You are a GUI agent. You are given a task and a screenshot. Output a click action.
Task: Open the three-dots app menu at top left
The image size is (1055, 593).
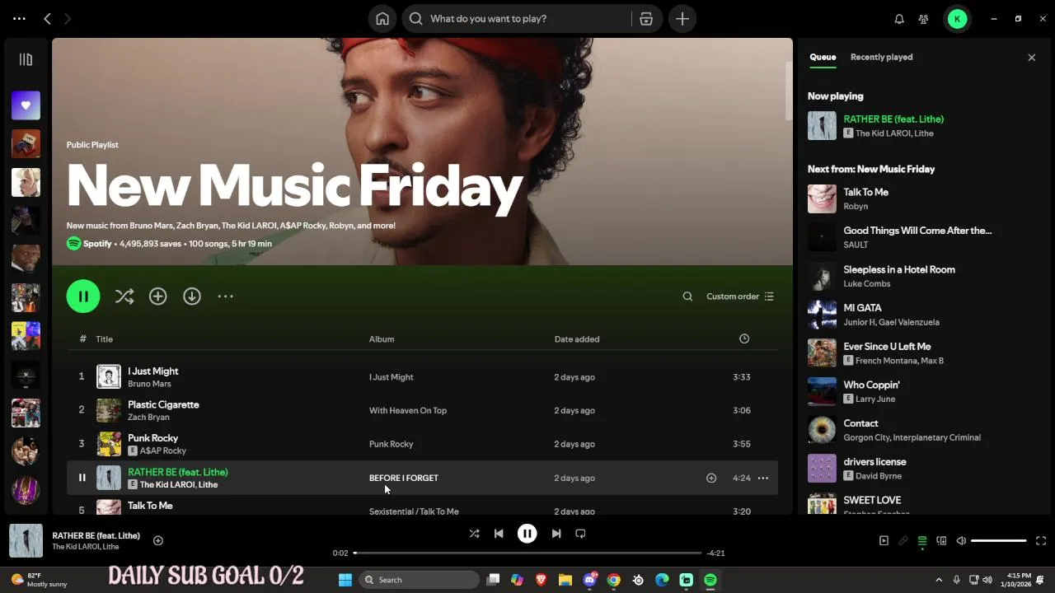click(19, 18)
